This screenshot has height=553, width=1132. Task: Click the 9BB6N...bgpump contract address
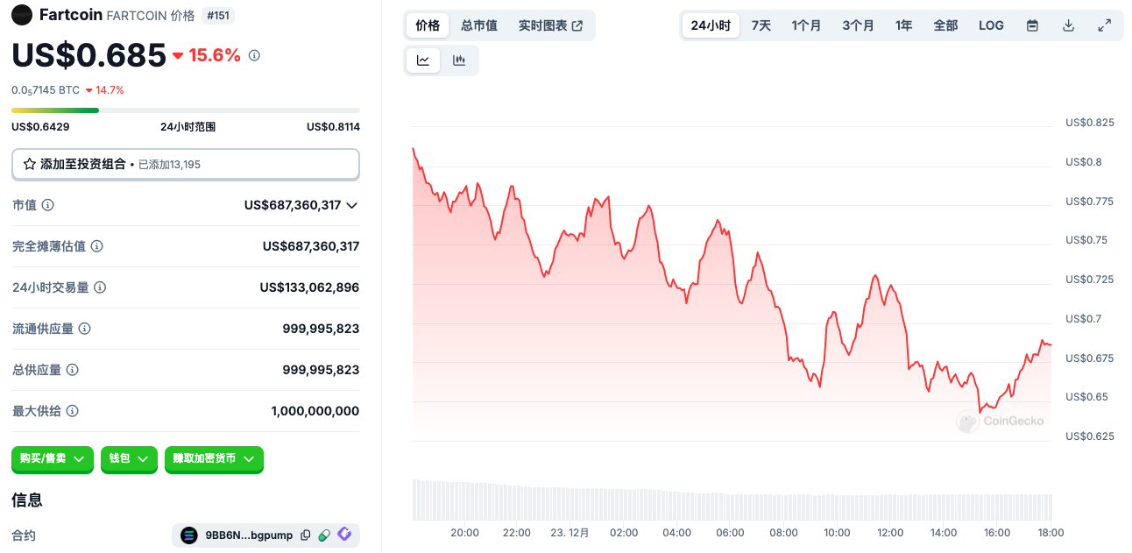coord(250,535)
